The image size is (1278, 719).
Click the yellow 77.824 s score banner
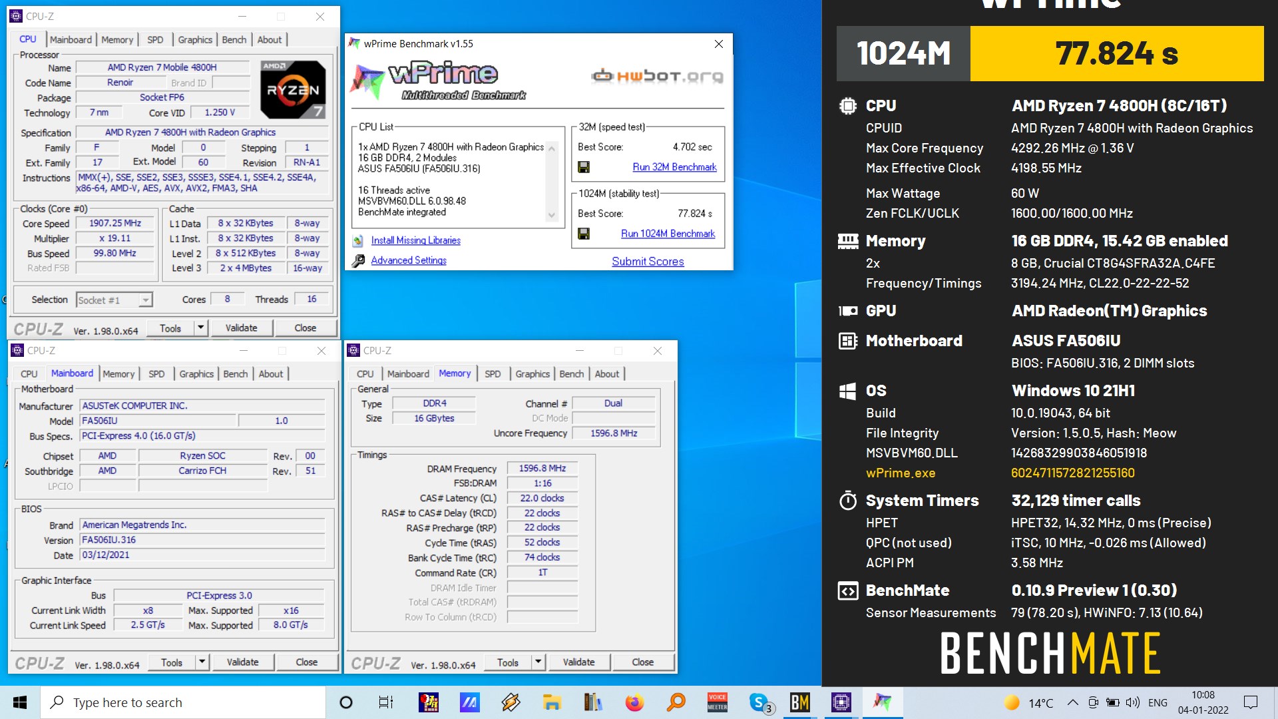pyautogui.click(x=1116, y=54)
